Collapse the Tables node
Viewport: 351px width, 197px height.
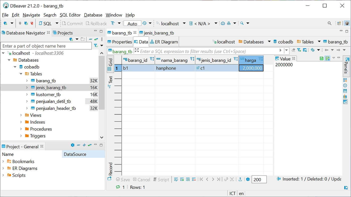pyautogui.click(x=21, y=74)
